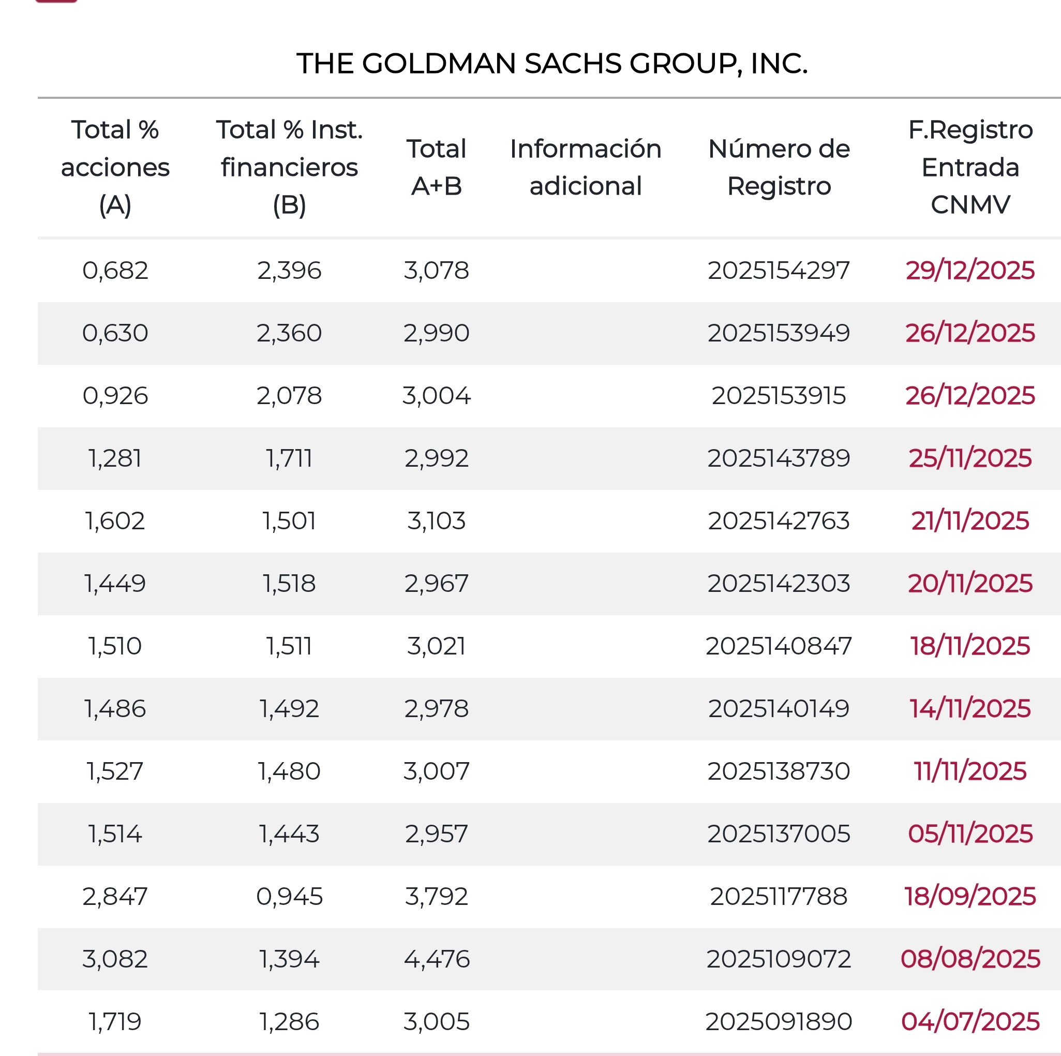
Task: Open the 11/11/2025 filing link
Action: 970,771
